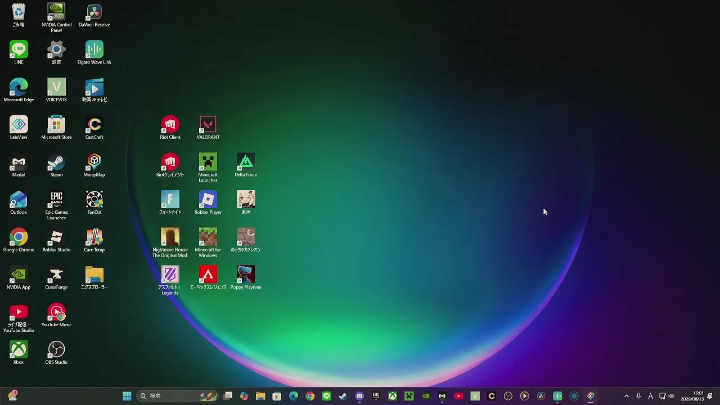This screenshot has height=405, width=720.
Task: Select the Core Temp desktop shortcut
Action: 94,241
